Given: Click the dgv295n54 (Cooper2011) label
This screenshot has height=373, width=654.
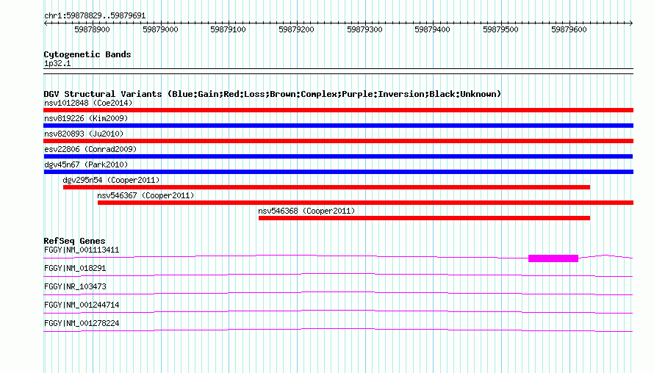Looking at the screenshot, I should 111,180.
